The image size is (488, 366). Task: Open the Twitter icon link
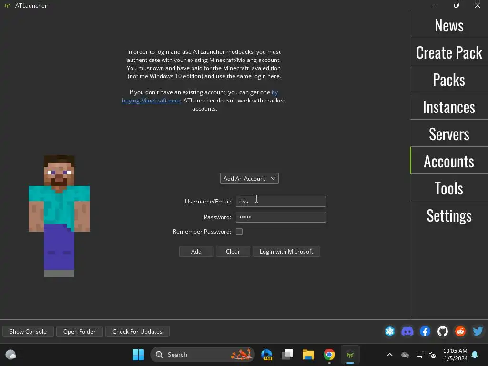[x=478, y=331]
